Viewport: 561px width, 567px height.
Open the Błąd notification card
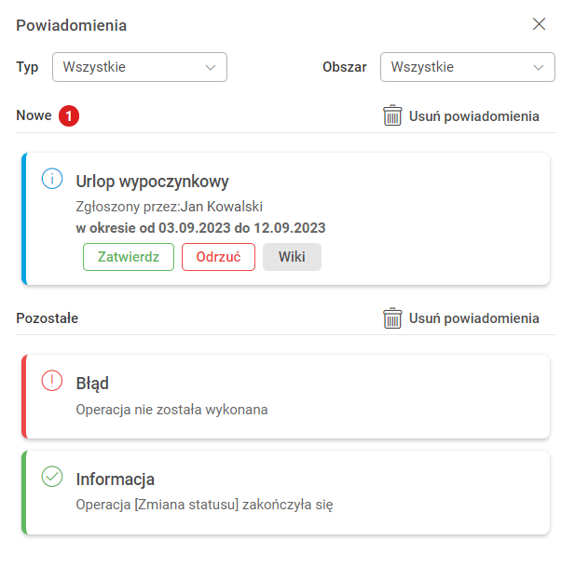click(x=280, y=396)
